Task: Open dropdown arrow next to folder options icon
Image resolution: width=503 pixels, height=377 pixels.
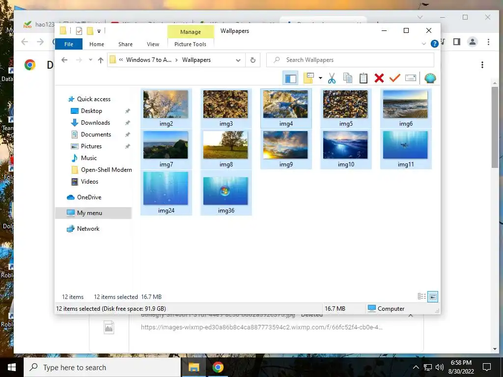Action: tap(320, 78)
